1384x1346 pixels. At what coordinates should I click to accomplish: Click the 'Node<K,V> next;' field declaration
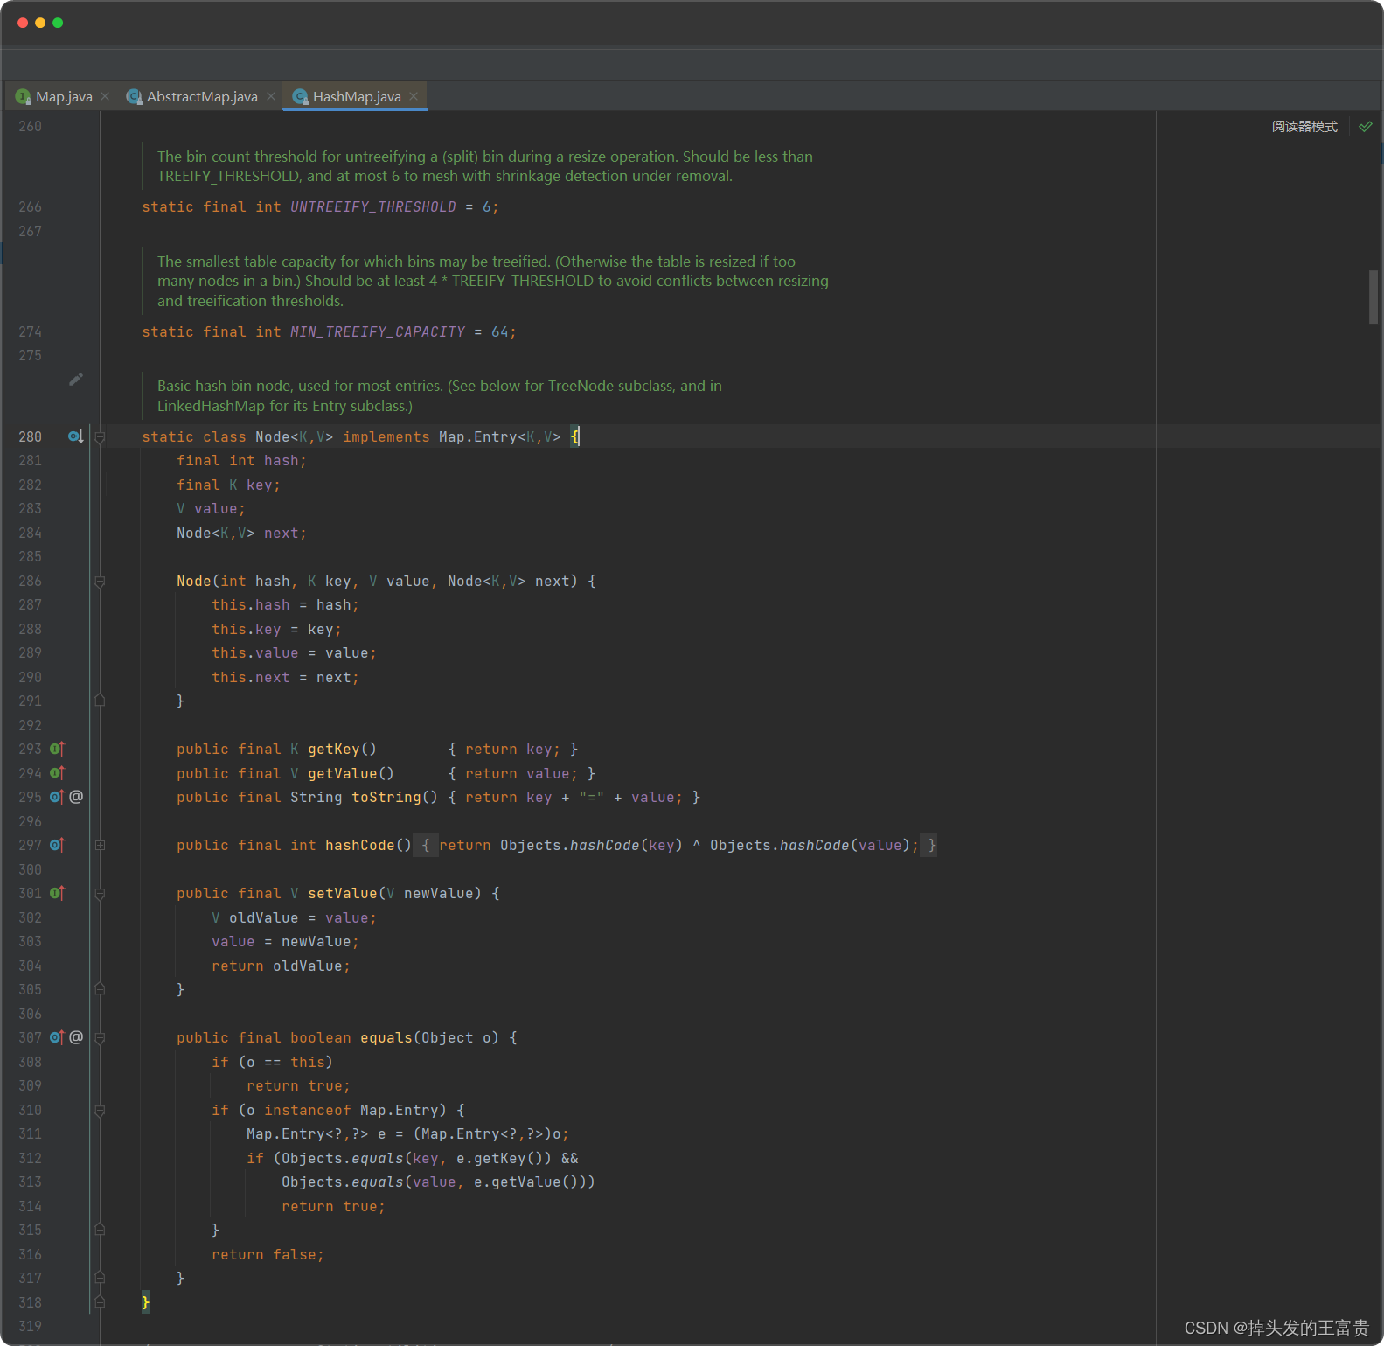(241, 534)
